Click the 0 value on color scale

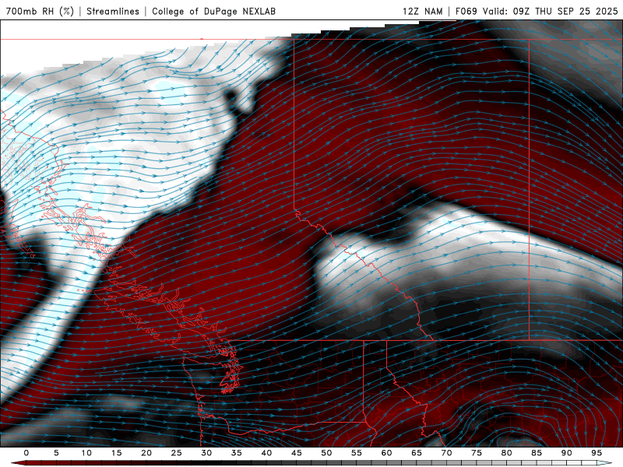point(26,453)
